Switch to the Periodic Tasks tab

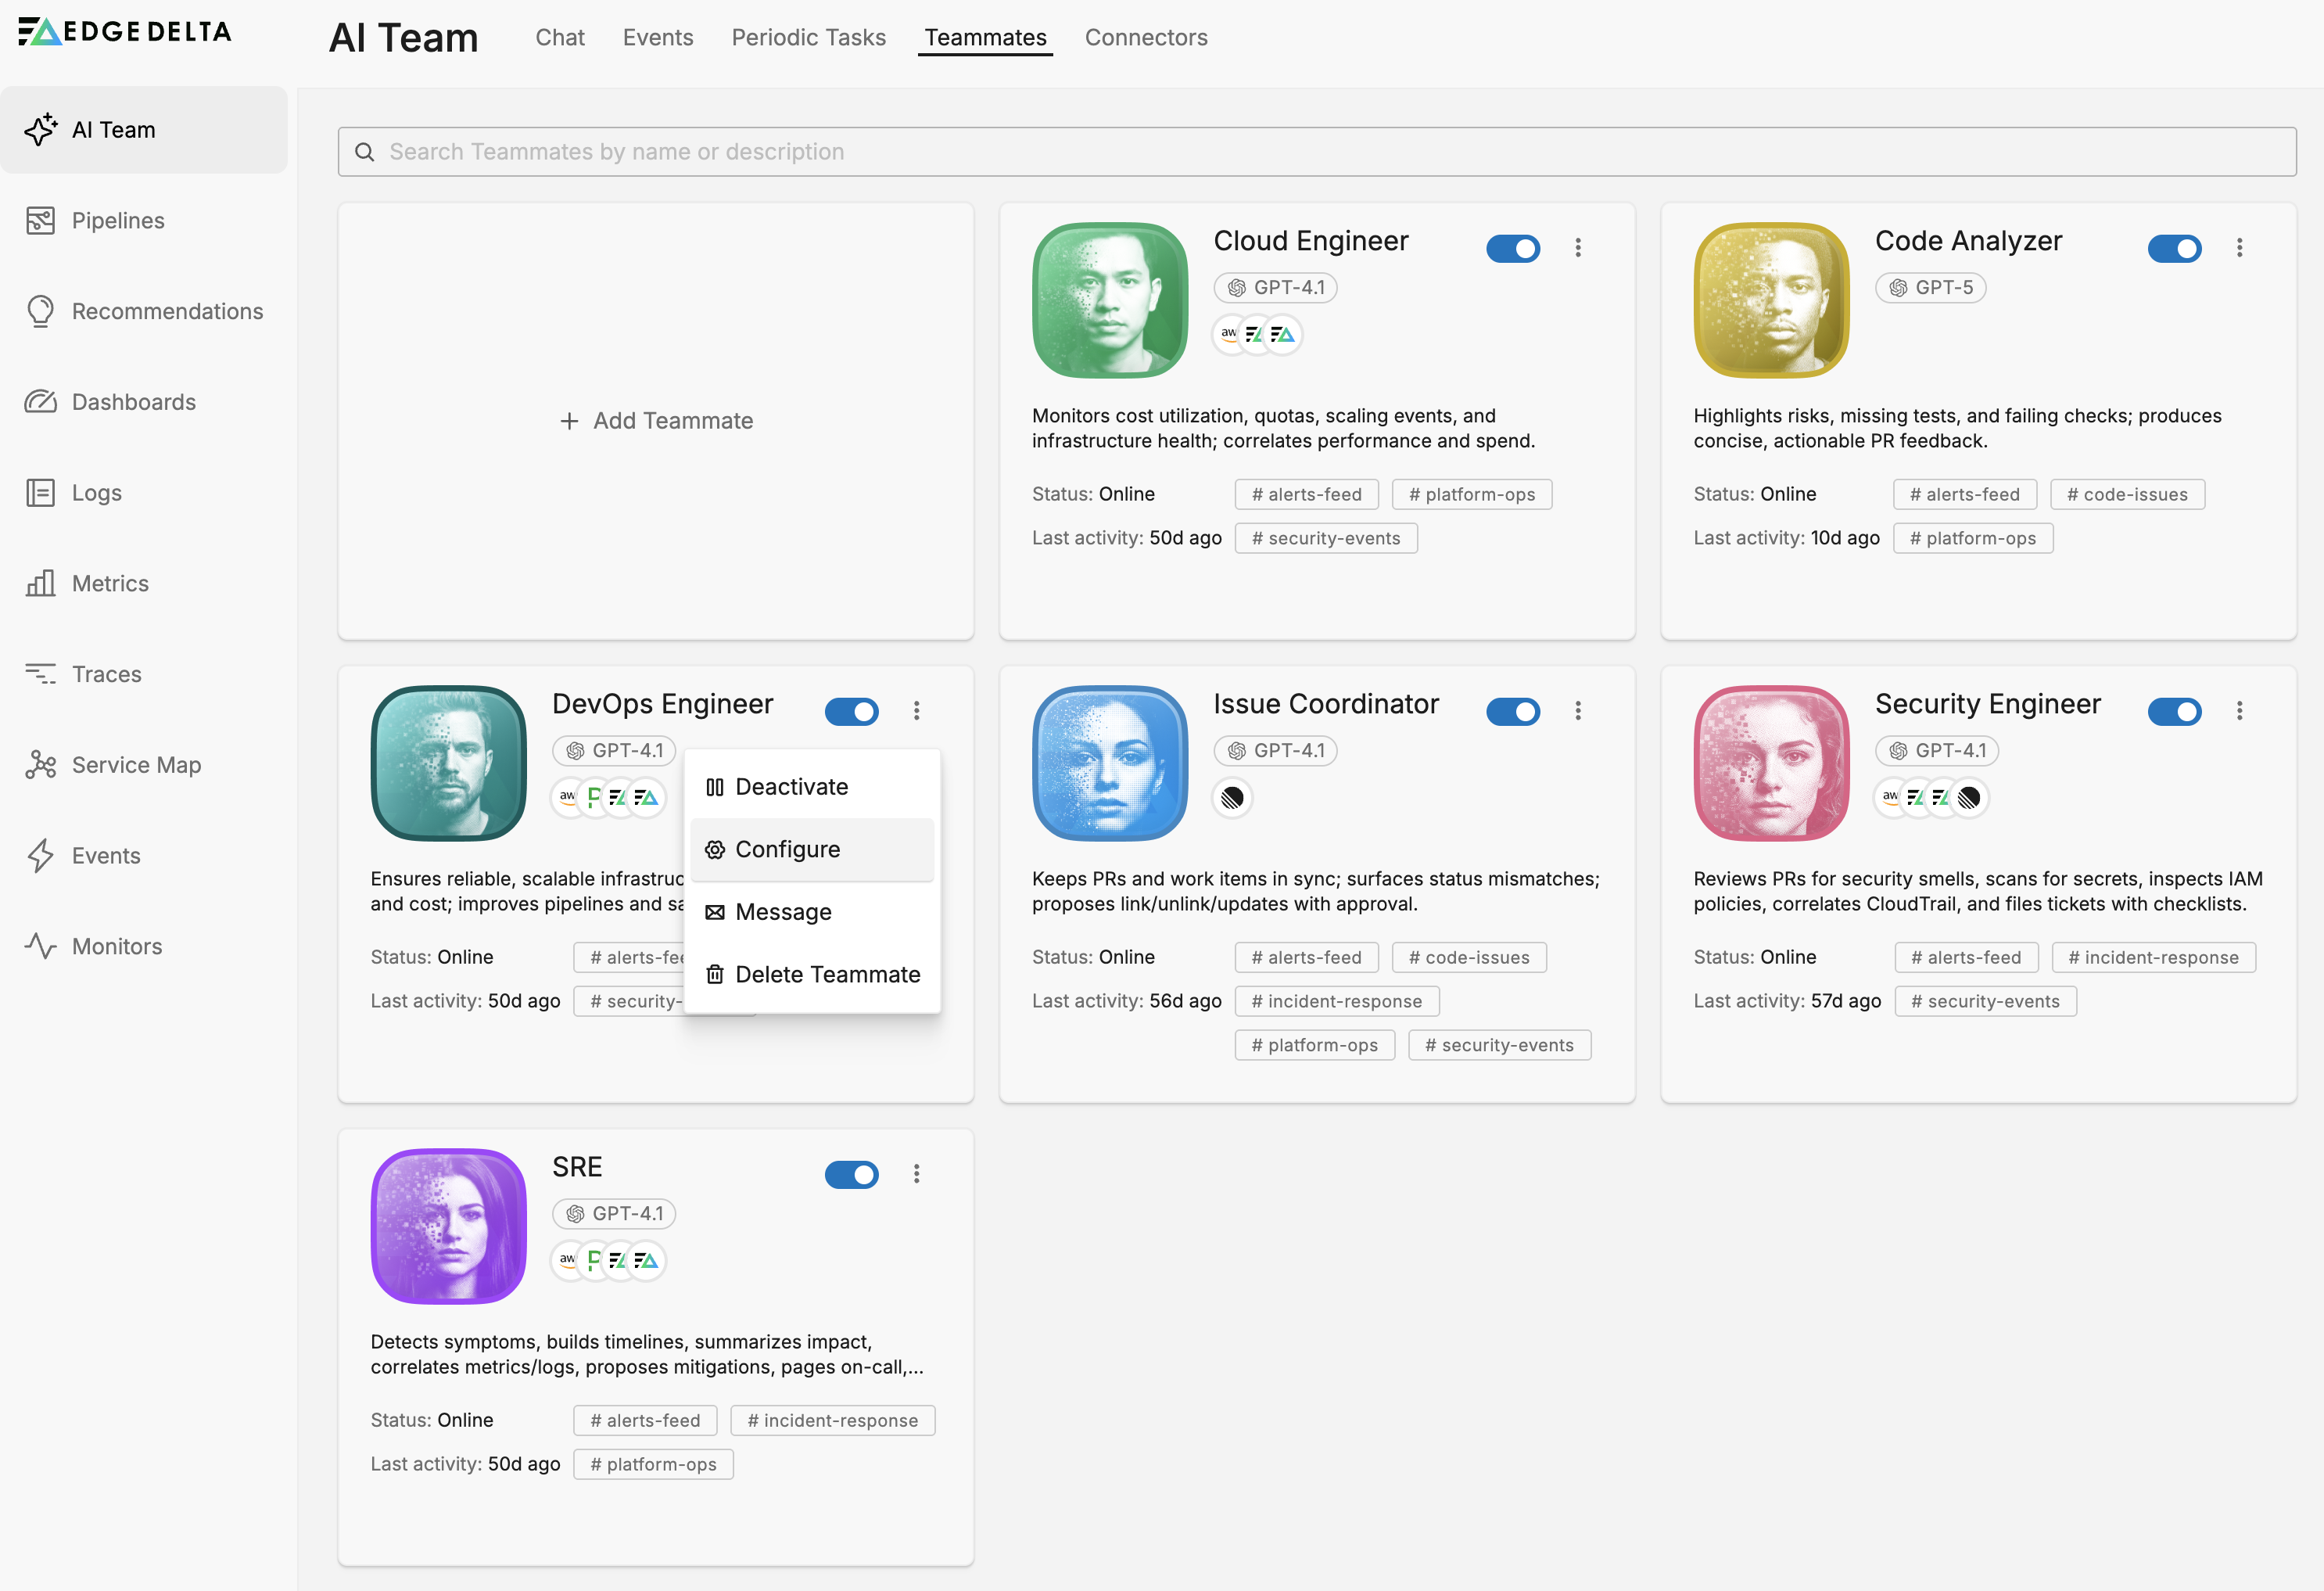(808, 38)
